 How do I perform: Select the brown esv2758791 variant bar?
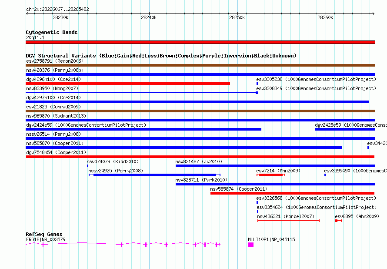pos(200,65)
